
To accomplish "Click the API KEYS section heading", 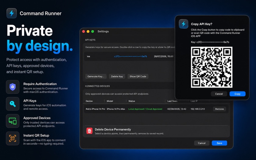I will [x=90, y=40].
